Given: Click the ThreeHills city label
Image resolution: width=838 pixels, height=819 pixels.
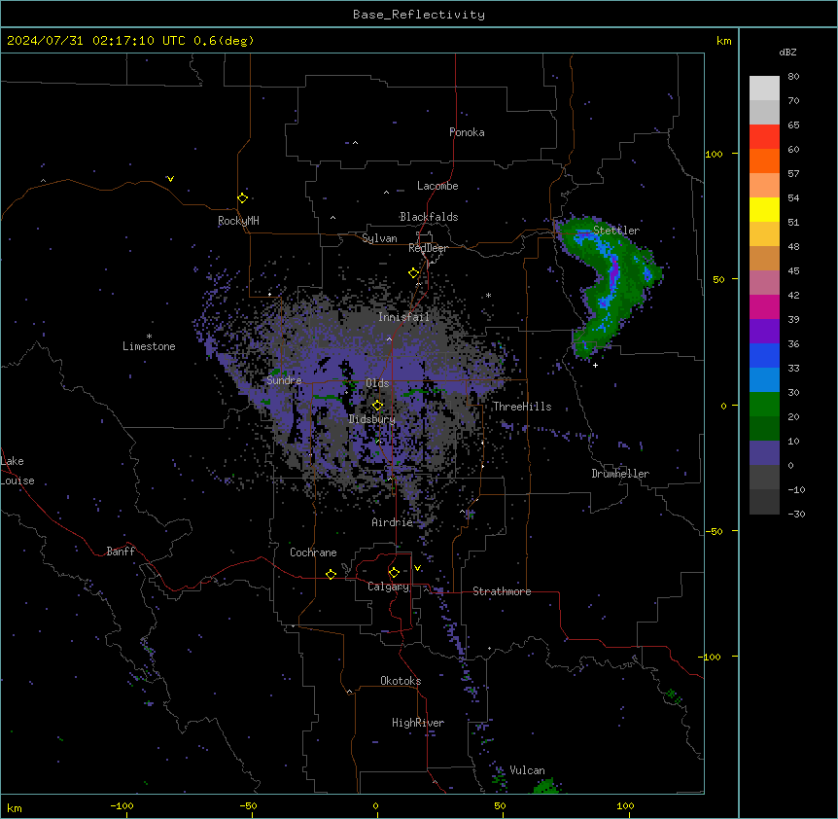Looking at the screenshot, I should 522,407.
